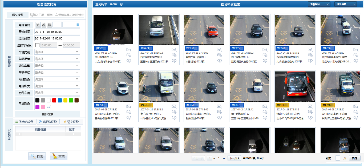Click the 确定 page jump button
Viewport: 364px width, 168px height.
[x=355, y=158]
